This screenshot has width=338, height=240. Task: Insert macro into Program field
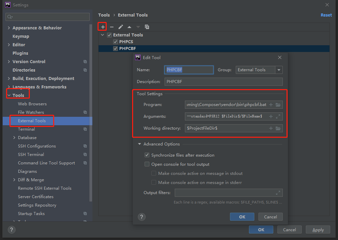tap(271, 105)
